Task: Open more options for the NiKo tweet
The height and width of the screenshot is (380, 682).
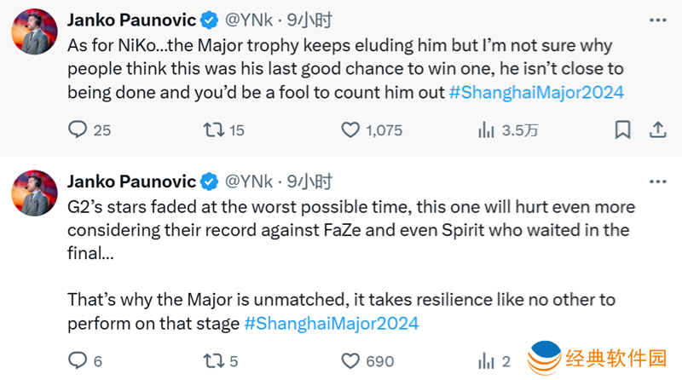Action: pos(657,20)
